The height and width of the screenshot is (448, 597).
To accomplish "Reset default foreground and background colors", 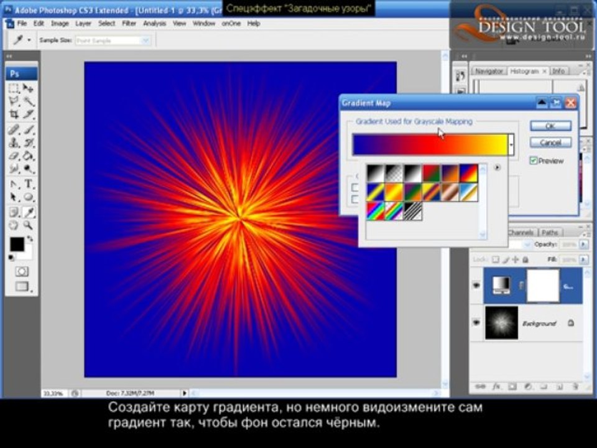I will click(11, 258).
